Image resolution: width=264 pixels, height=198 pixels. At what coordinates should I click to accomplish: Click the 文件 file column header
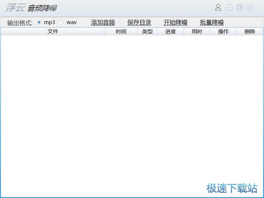[53, 31]
